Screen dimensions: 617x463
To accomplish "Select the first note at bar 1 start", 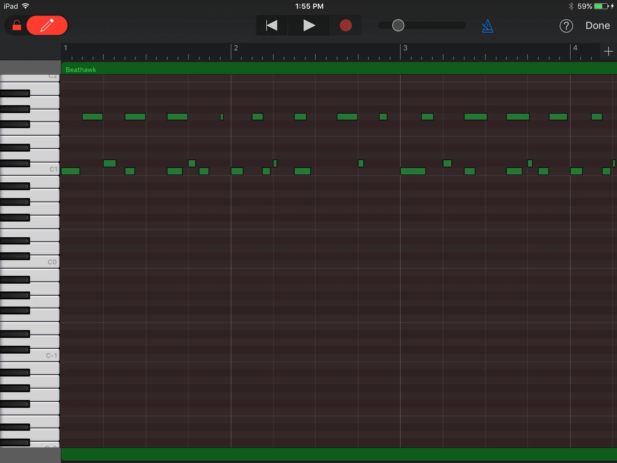I will tap(70, 171).
